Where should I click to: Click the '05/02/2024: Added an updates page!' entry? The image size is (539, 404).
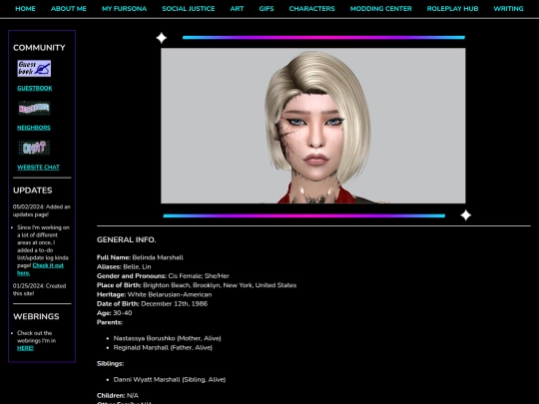[41, 210]
